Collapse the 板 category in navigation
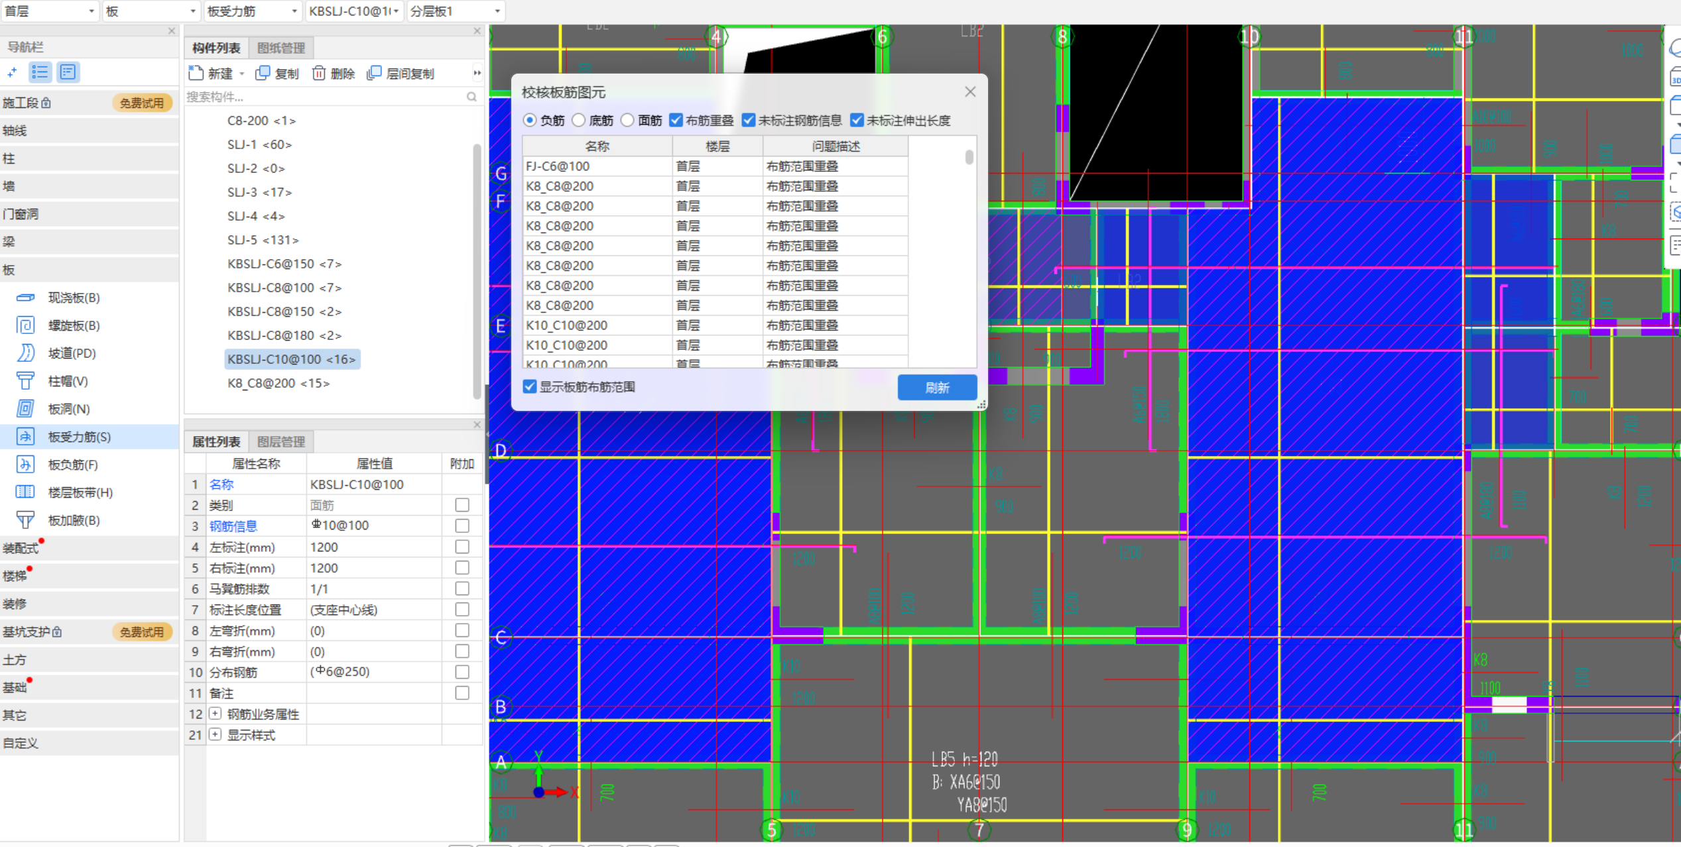The width and height of the screenshot is (1681, 847). coord(90,270)
